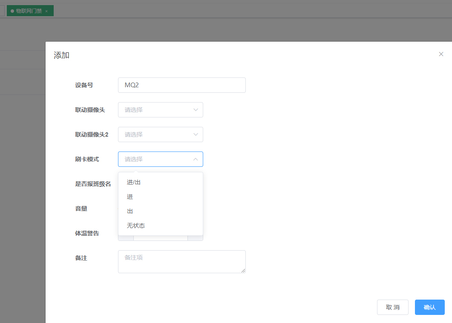Open the 联动摄像头2 dropdown menu

161,134
